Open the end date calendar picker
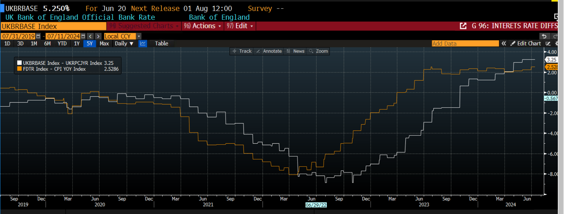The width and height of the screenshot is (564, 214). pos(83,36)
